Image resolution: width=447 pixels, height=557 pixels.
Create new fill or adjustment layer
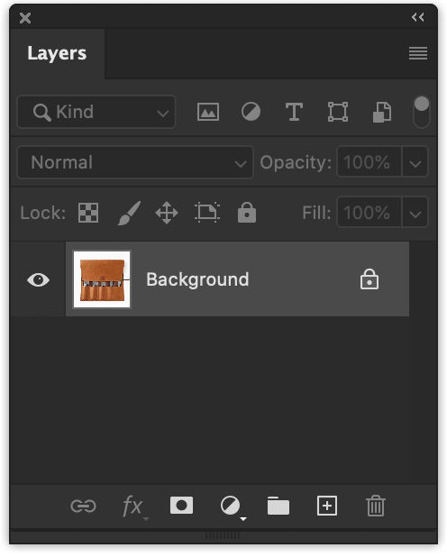coord(232,507)
